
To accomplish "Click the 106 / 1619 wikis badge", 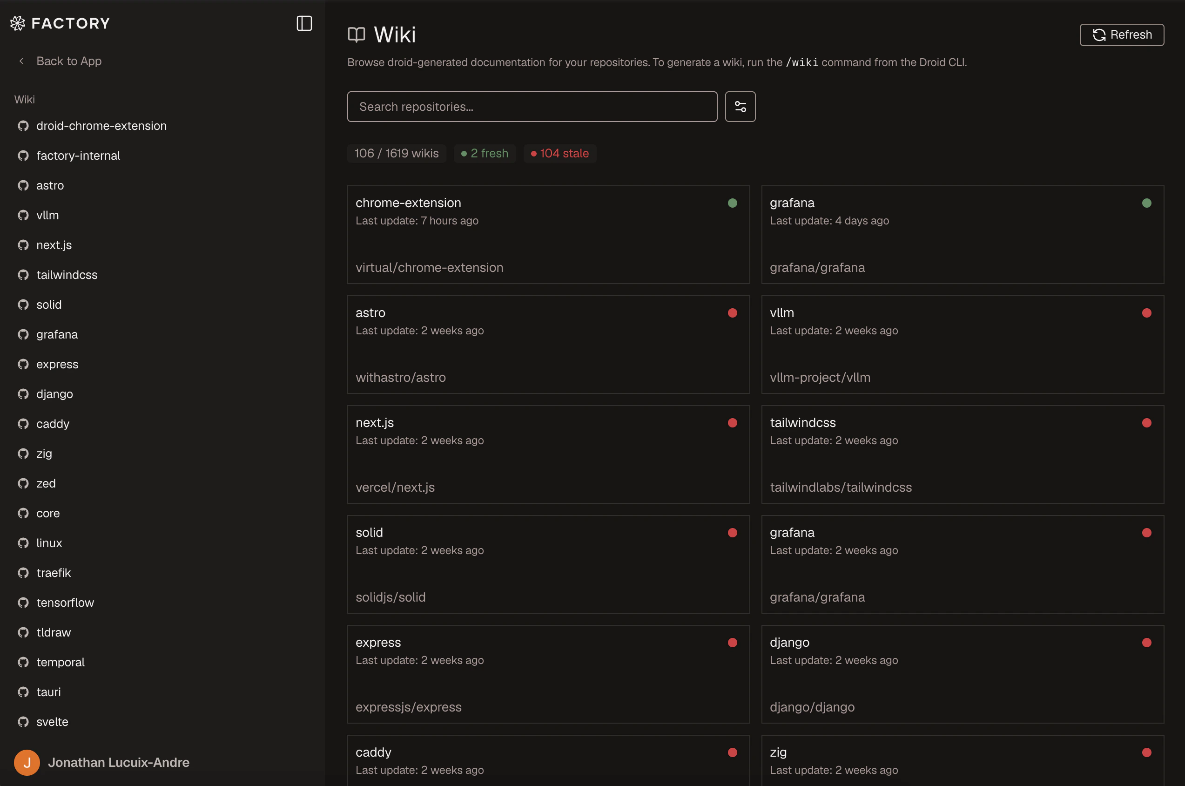I will click(x=397, y=153).
